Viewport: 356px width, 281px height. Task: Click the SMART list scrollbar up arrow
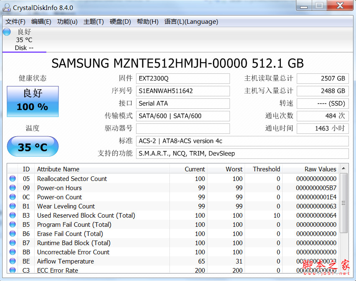pyautogui.click(x=343, y=168)
